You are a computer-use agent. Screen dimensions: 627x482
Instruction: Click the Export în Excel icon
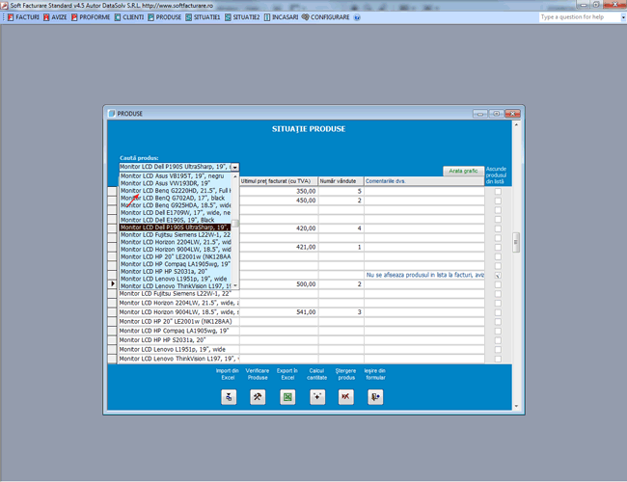pos(287,397)
